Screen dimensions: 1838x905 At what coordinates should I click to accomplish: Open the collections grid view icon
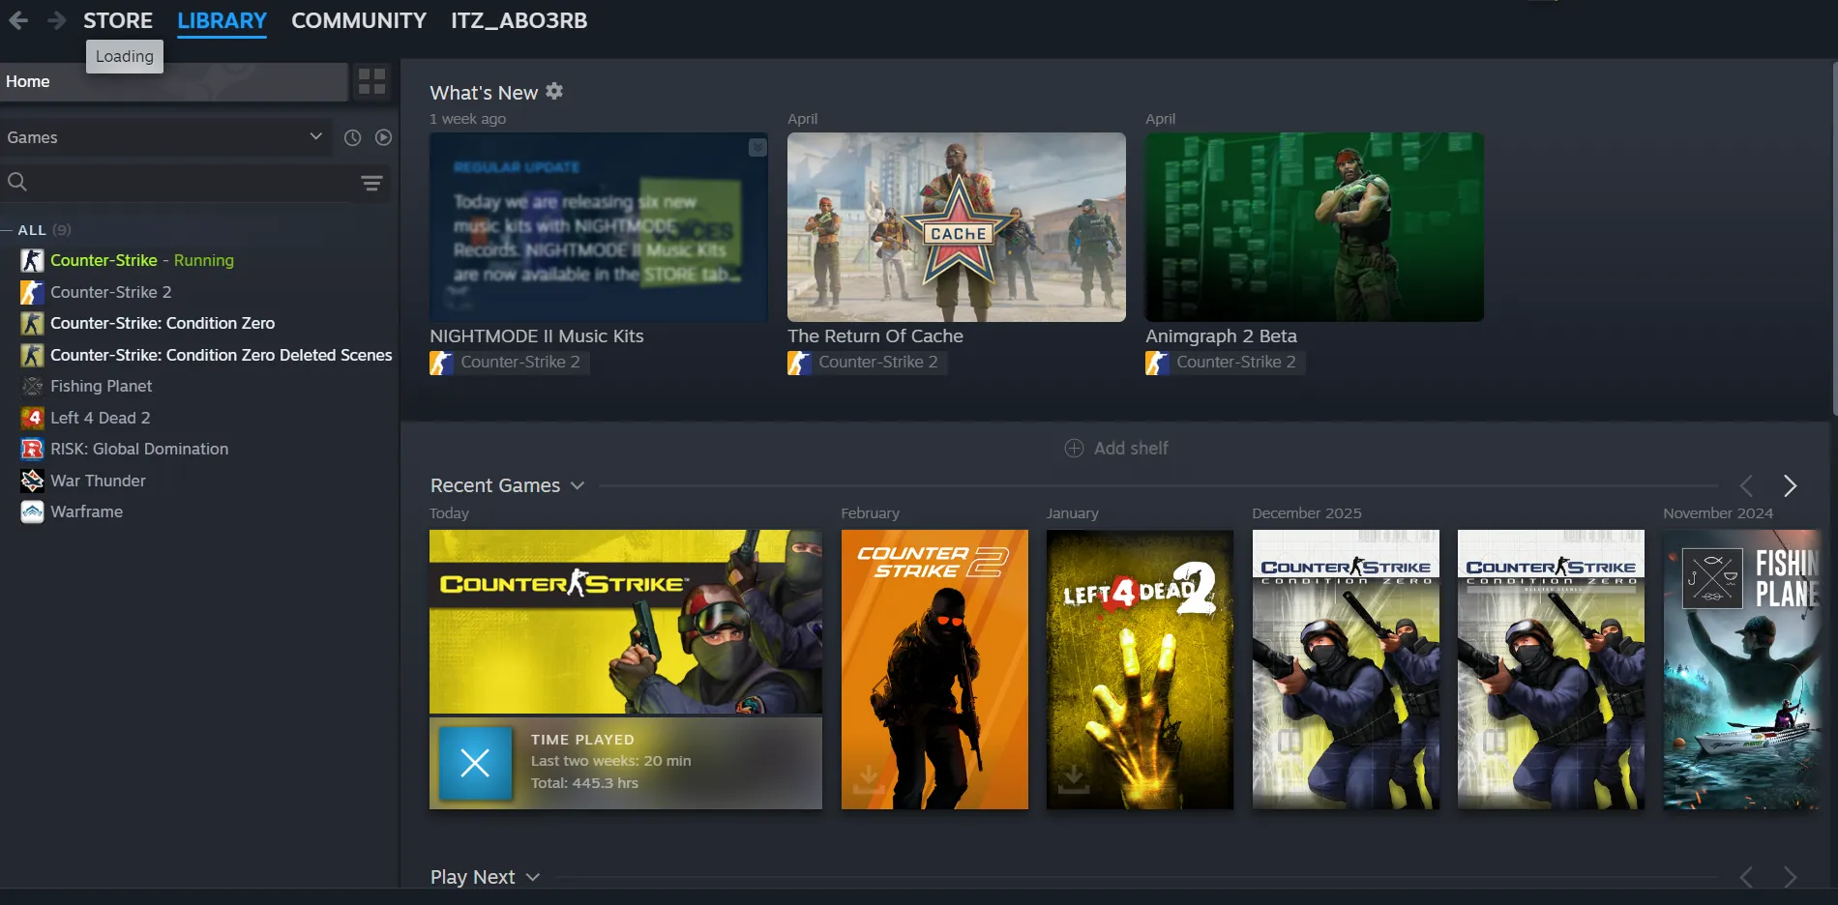372,81
